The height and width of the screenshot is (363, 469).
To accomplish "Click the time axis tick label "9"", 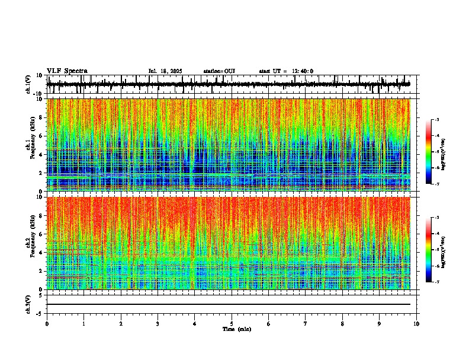I will click(x=379, y=324).
